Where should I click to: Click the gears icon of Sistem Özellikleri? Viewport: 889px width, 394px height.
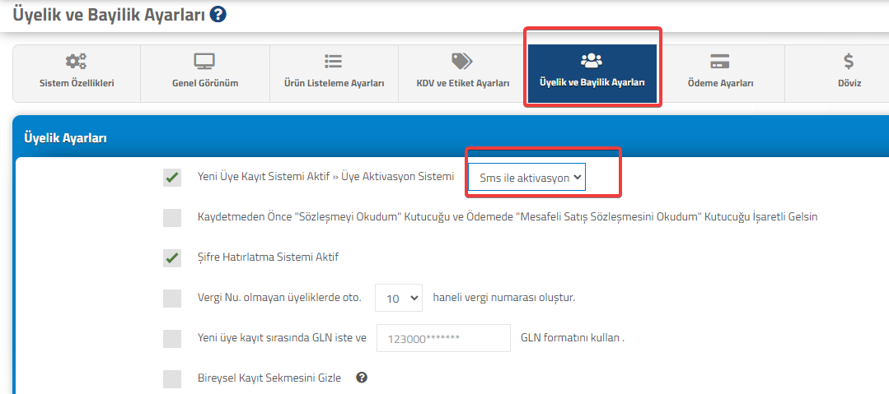77,61
